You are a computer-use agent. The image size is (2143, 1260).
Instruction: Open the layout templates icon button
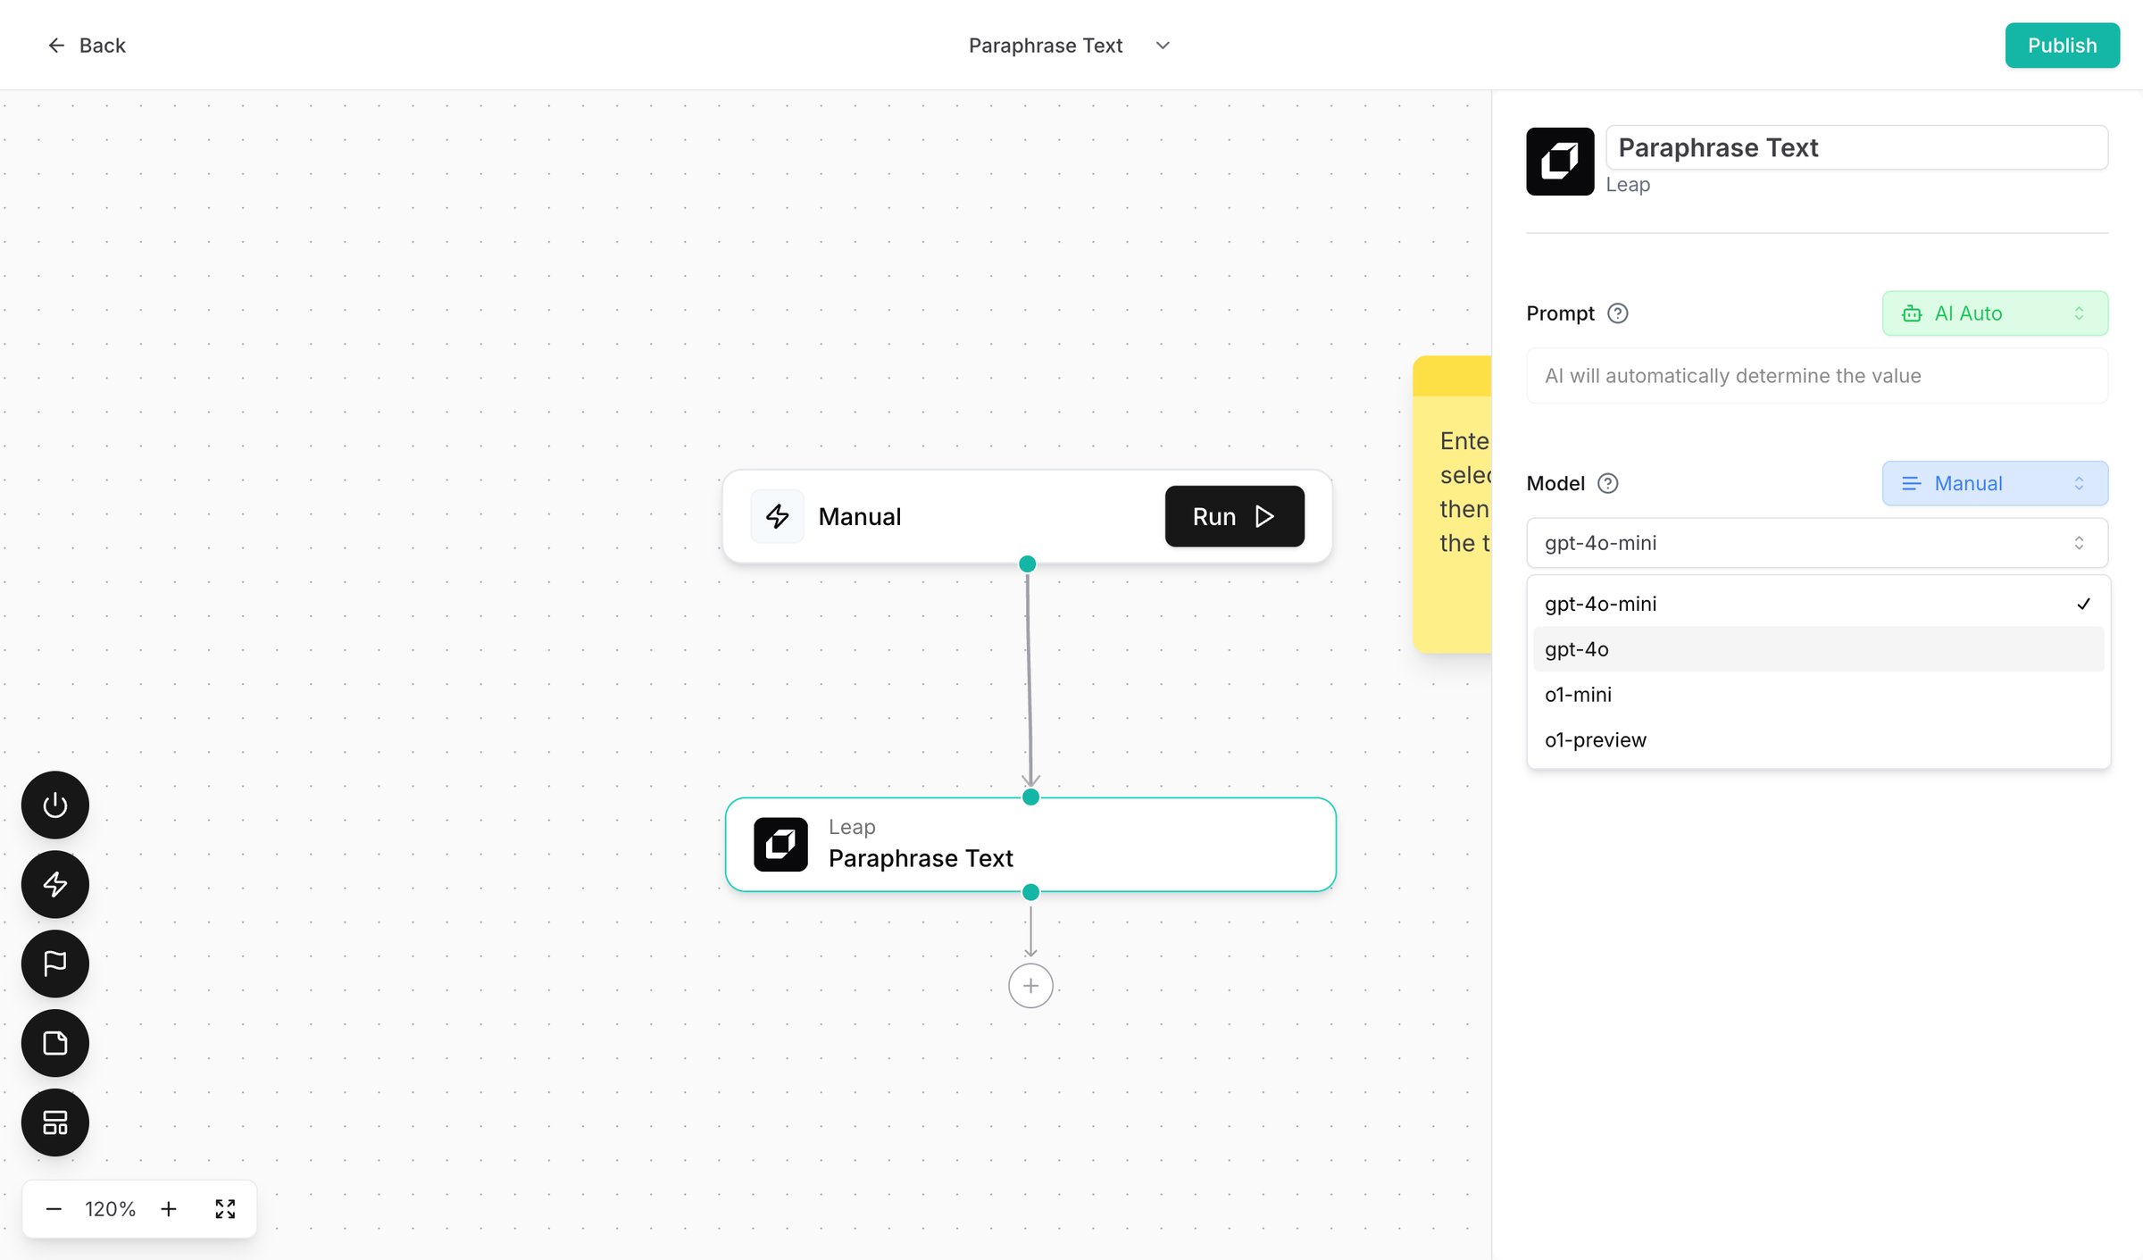point(55,1122)
